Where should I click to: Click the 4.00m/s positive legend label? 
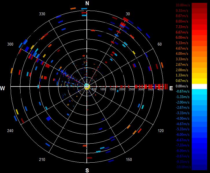point(182,54)
